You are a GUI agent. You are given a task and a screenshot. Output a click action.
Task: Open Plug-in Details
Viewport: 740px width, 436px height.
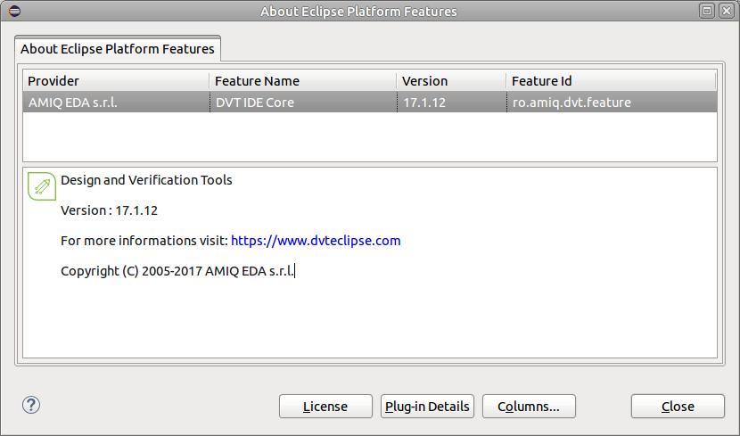[427, 407]
